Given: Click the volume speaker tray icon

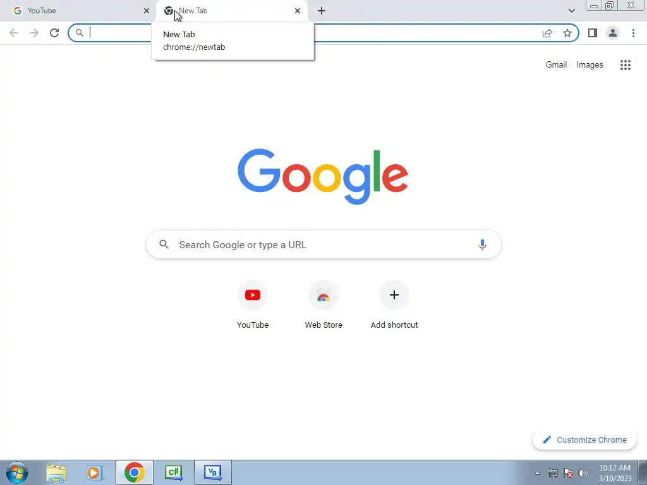Looking at the screenshot, I should point(583,473).
